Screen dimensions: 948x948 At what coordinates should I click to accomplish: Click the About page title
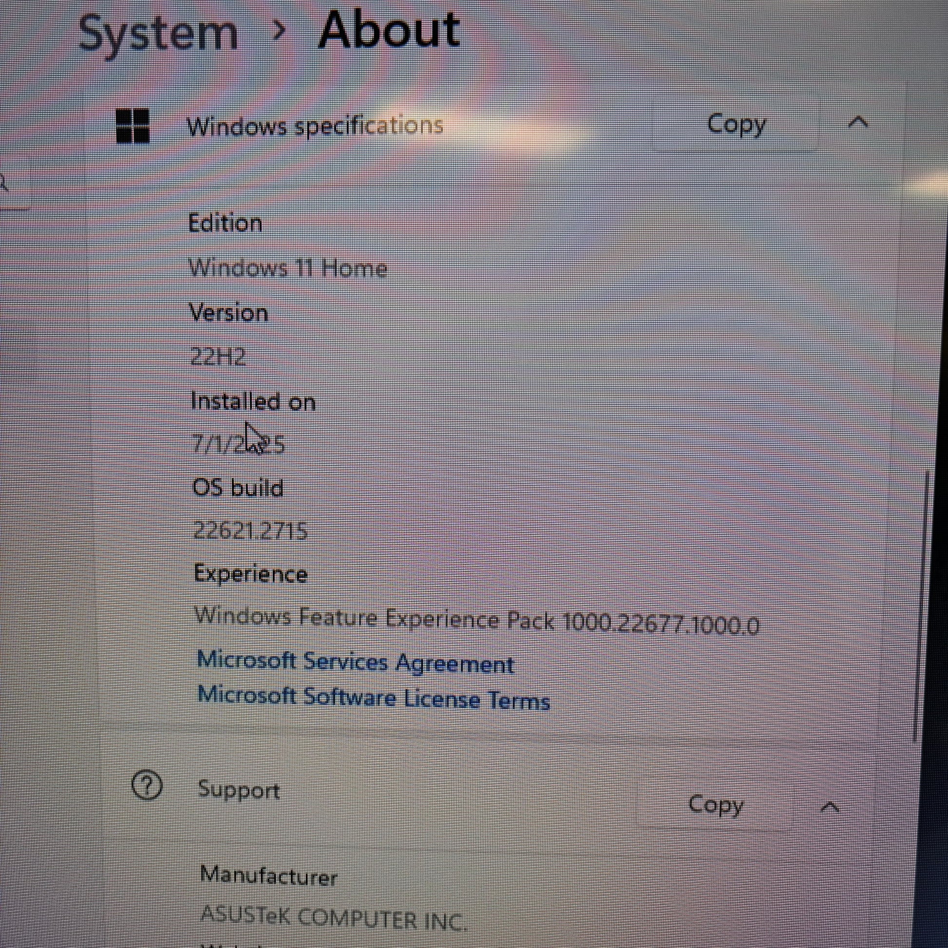(390, 29)
